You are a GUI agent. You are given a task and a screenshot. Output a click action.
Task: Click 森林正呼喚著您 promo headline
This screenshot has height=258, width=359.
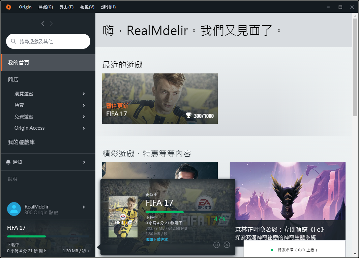point(279,229)
